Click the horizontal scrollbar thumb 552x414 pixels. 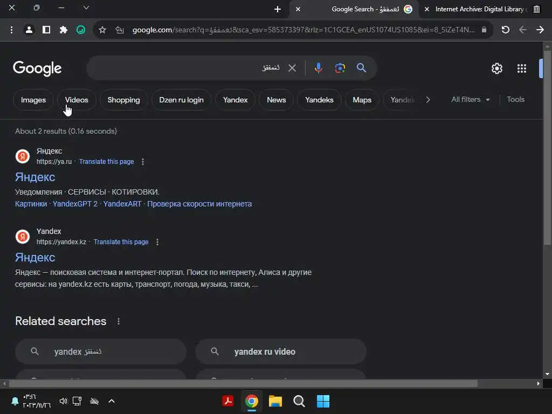click(243, 383)
